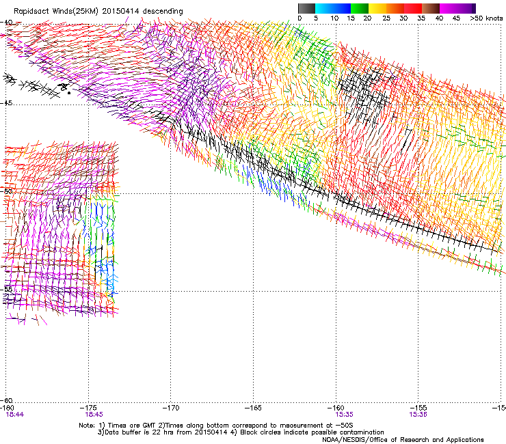Click the -50 latitude axis label
The height and width of the screenshot is (444, 506).
[6, 191]
